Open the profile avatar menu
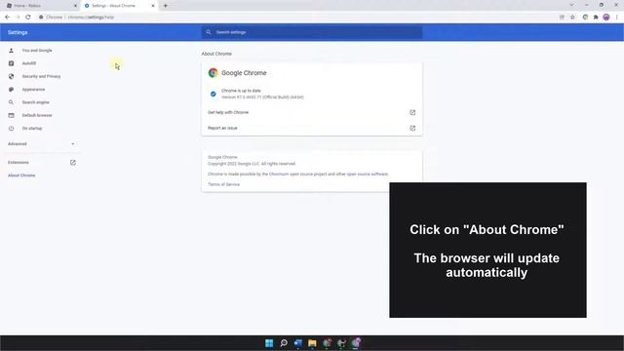 pyautogui.click(x=606, y=18)
